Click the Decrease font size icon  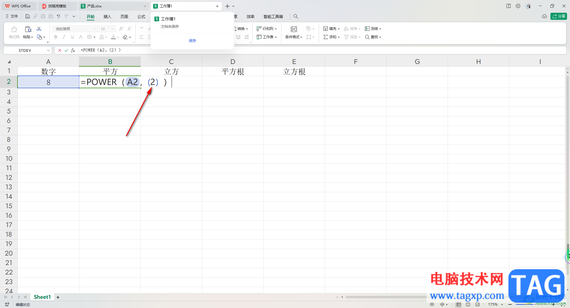pos(129,29)
